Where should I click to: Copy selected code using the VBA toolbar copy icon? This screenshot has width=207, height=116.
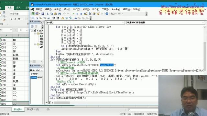(51, 14)
